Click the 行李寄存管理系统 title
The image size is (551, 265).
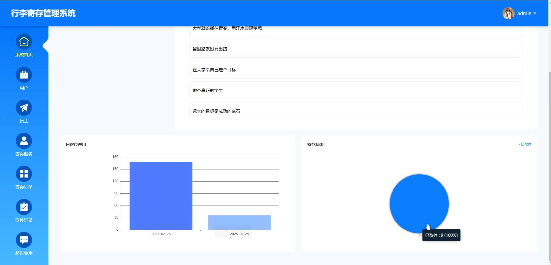(x=43, y=13)
